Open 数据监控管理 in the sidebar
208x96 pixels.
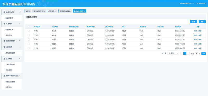coord(10,82)
